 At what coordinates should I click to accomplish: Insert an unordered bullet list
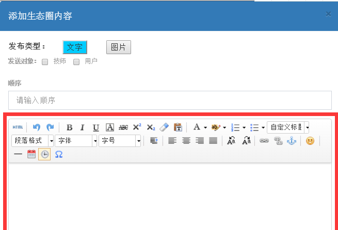point(254,127)
